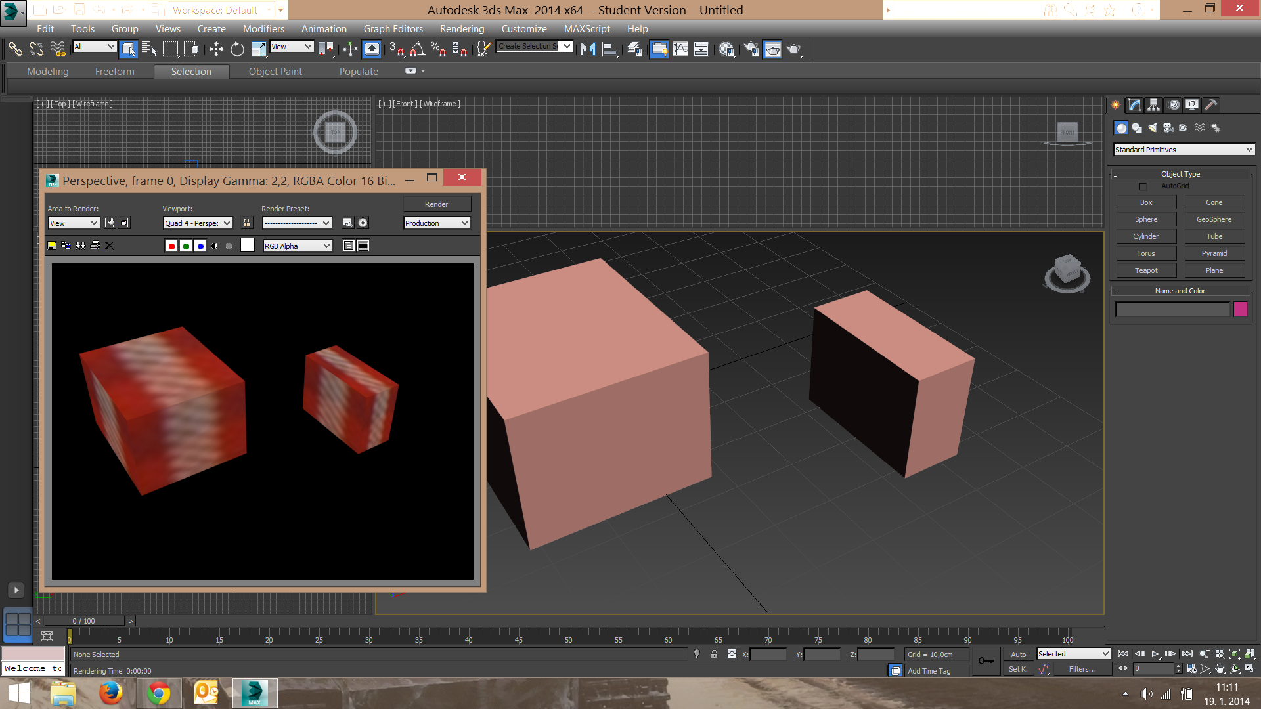Open the RGB Alpha channel dropdown

tap(298, 246)
